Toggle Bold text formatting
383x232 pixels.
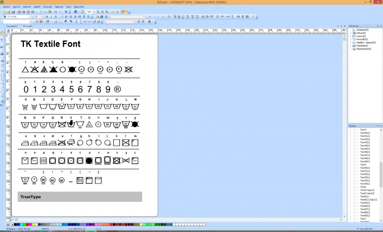47,16
